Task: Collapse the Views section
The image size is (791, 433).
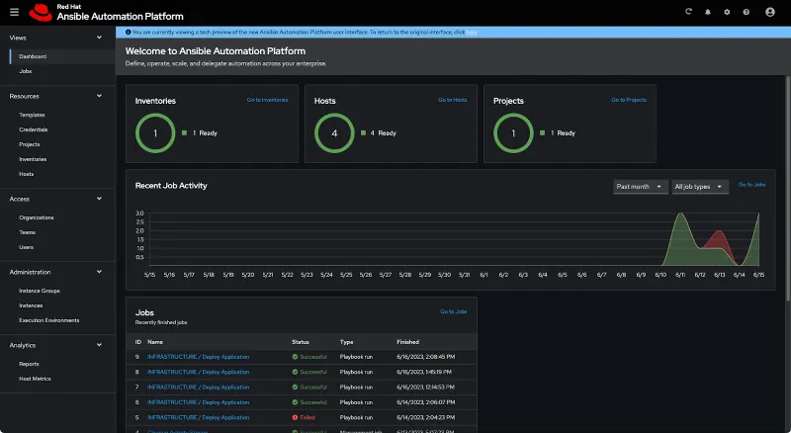Action: coord(99,38)
